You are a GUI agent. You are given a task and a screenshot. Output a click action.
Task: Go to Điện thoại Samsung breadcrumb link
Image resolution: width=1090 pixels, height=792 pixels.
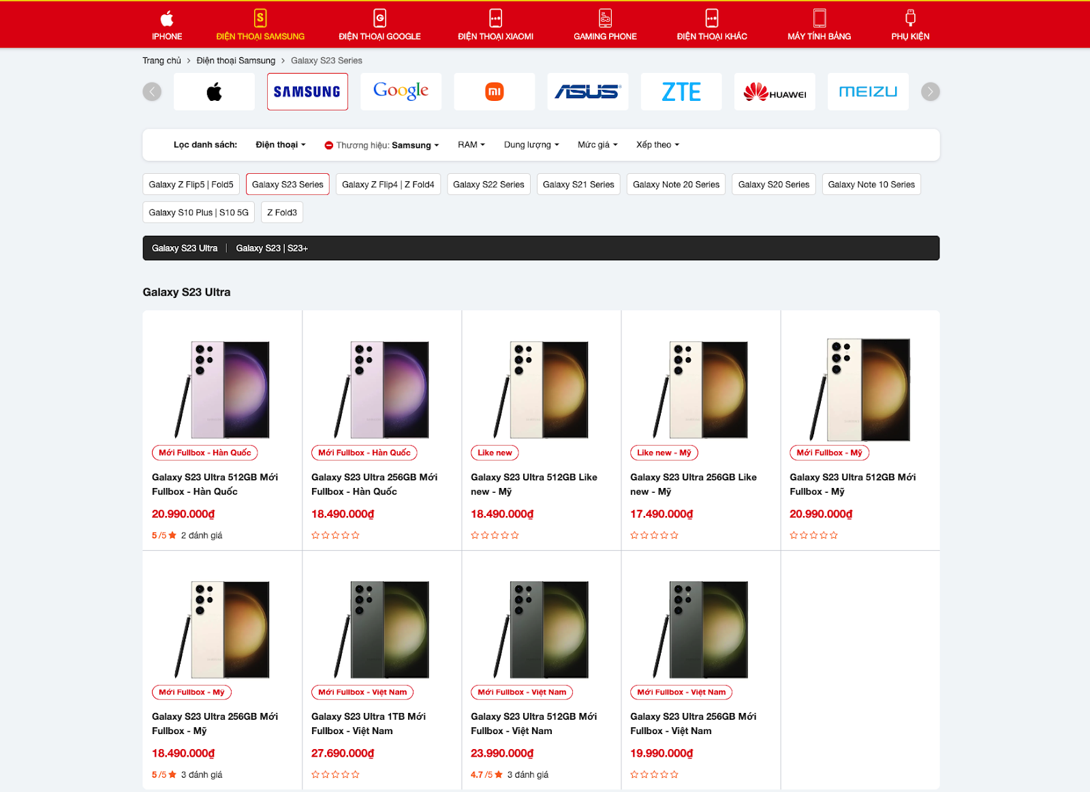click(x=236, y=61)
